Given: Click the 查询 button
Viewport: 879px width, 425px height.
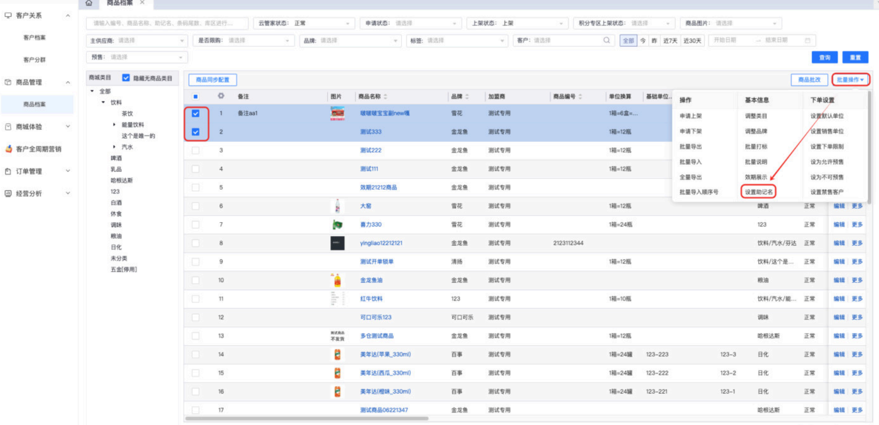Looking at the screenshot, I should pyautogui.click(x=824, y=57).
